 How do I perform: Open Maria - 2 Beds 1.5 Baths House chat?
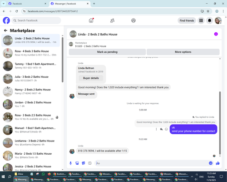tap(30, 156)
